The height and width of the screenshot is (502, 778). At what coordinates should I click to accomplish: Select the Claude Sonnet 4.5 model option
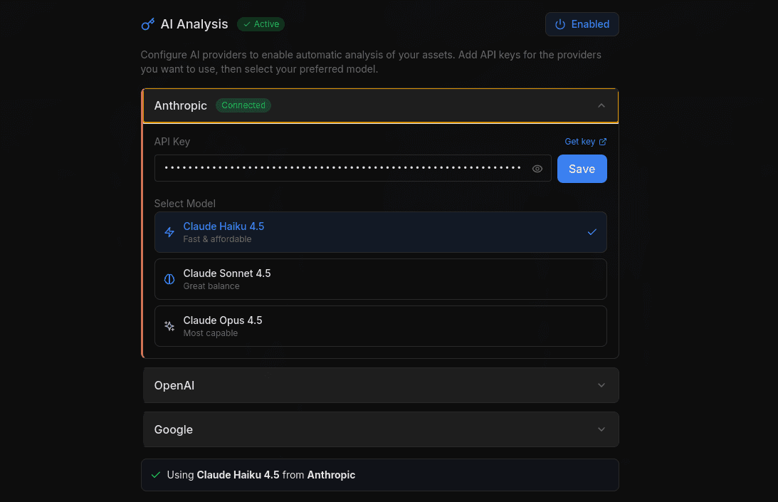click(380, 279)
